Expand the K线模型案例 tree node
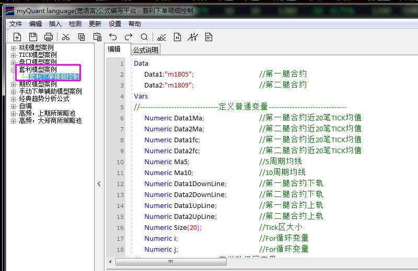This screenshot has width=418, height=271. point(14,48)
